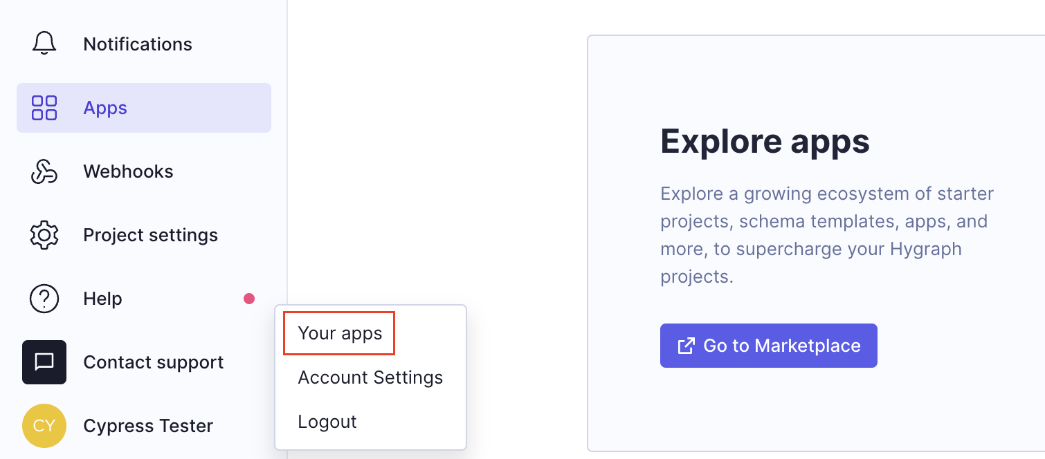This screenshot has height=459, width=1045.
Task: Click the Project settings gear icon
Action: coord(44,235)
